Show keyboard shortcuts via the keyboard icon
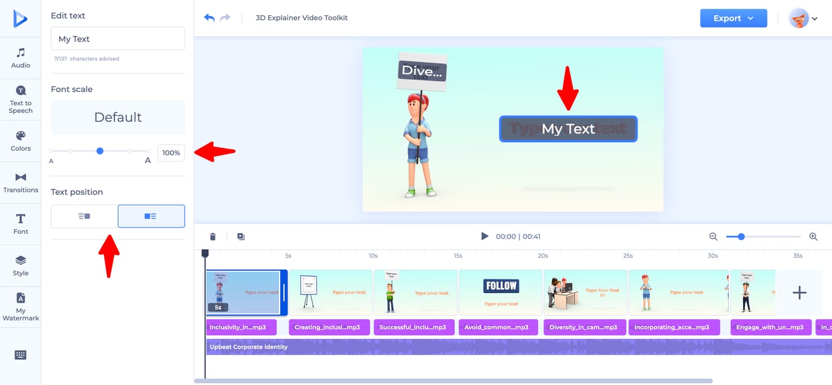The width and height of the screenshot is (832, 385). pos(21,355)
